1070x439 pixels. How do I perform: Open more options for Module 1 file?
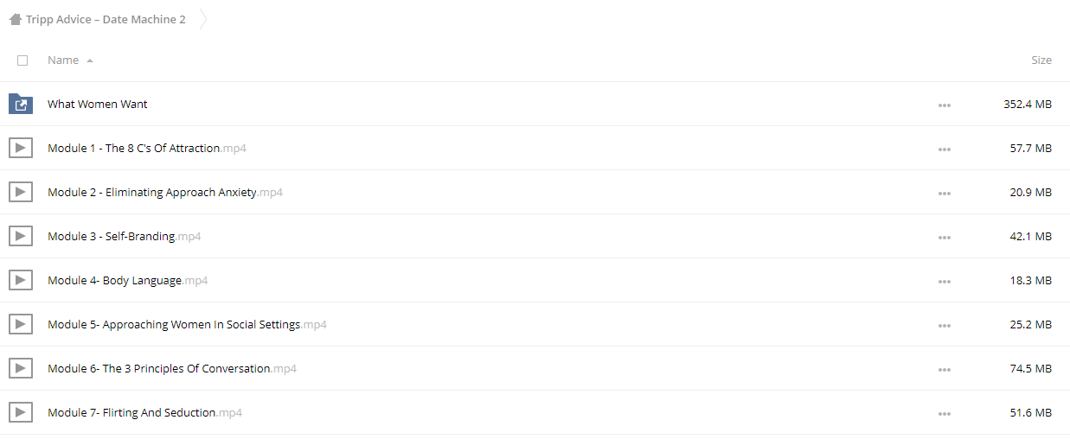pos(944,150)
